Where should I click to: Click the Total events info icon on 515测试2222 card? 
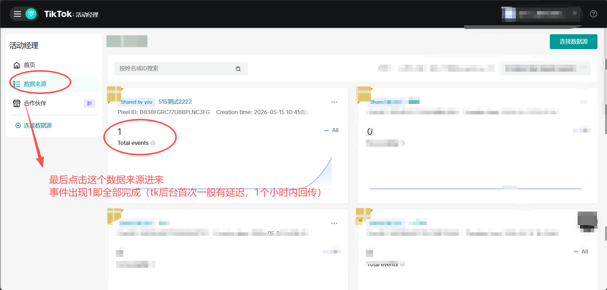153,143
